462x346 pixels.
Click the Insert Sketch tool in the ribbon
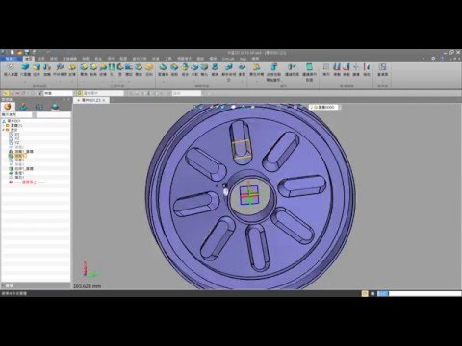(11, 69)
